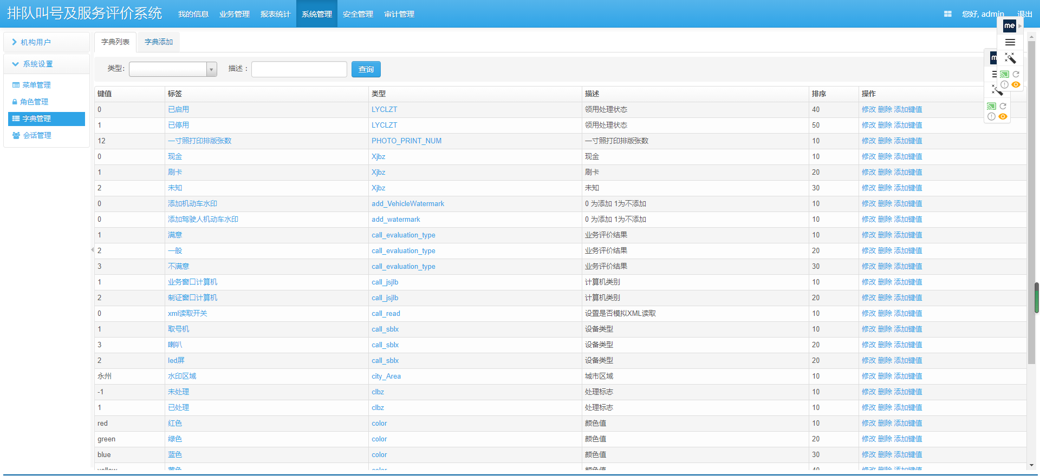
Task: Click 添加键值 in the 红色 row
Action: coord(908,423)
